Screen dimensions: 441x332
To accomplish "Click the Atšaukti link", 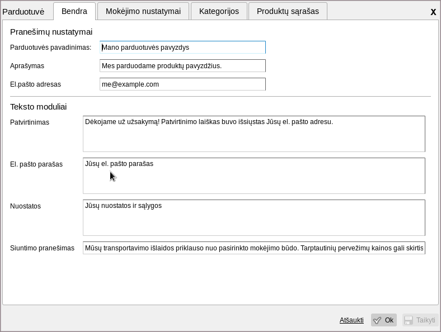I will [x=351, y=320].
